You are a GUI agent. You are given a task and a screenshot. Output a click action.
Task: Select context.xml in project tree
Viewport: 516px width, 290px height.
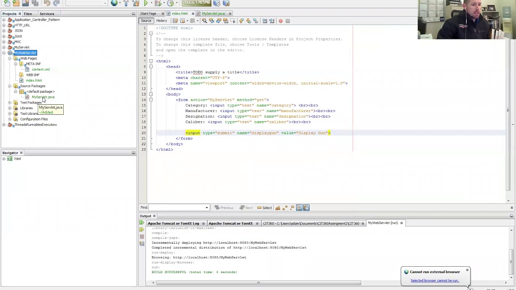(x=40, y=70)
